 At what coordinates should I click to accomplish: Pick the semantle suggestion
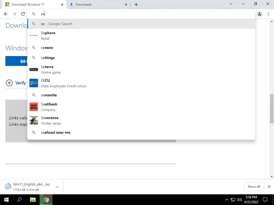[x=141, y=95]
